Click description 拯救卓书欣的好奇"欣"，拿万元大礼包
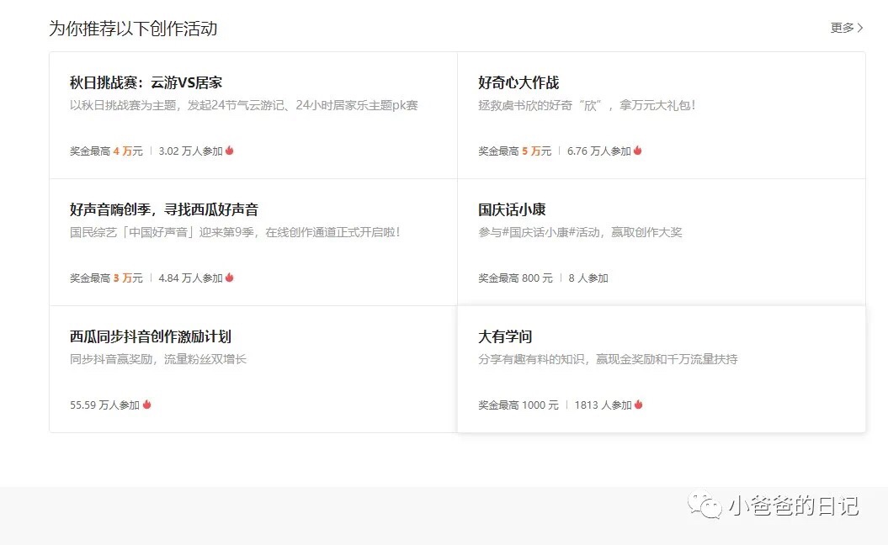Viewport: 888px width, 545px height. pyautogui.click(x=587, y=105)
